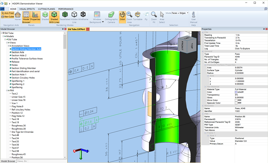
Task: Choose the Turntable navigation tool
Action: (138, 16)
